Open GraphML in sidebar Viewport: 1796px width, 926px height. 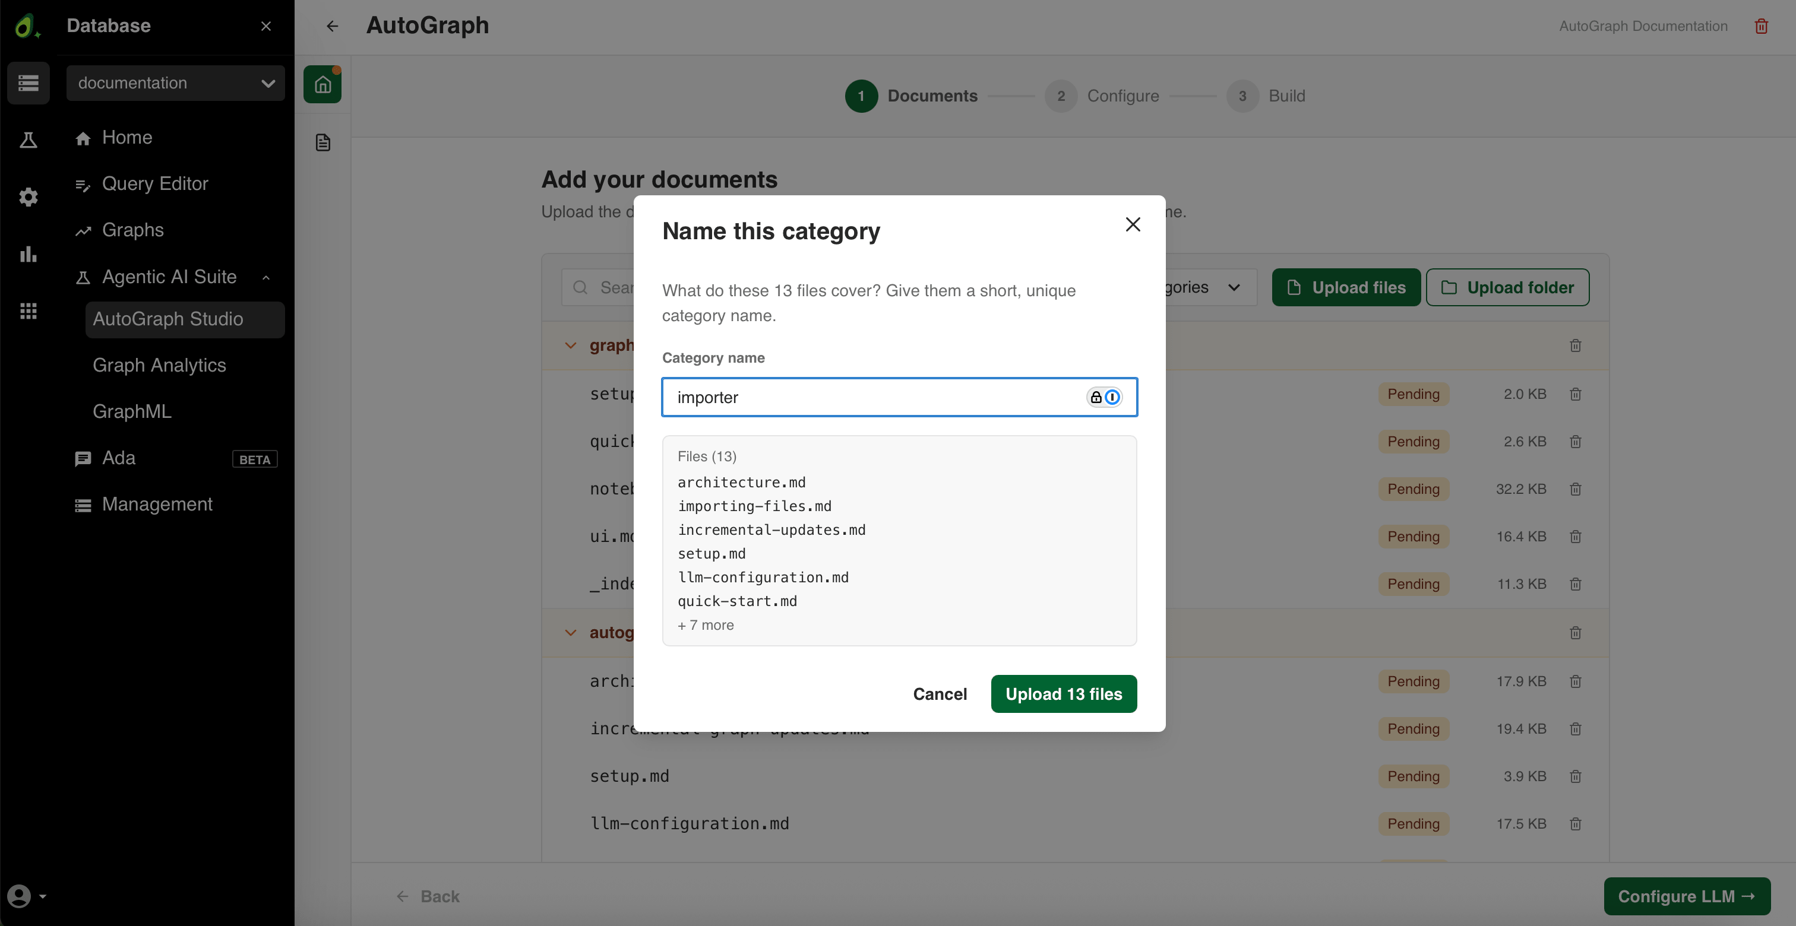[x=132, y=412]
